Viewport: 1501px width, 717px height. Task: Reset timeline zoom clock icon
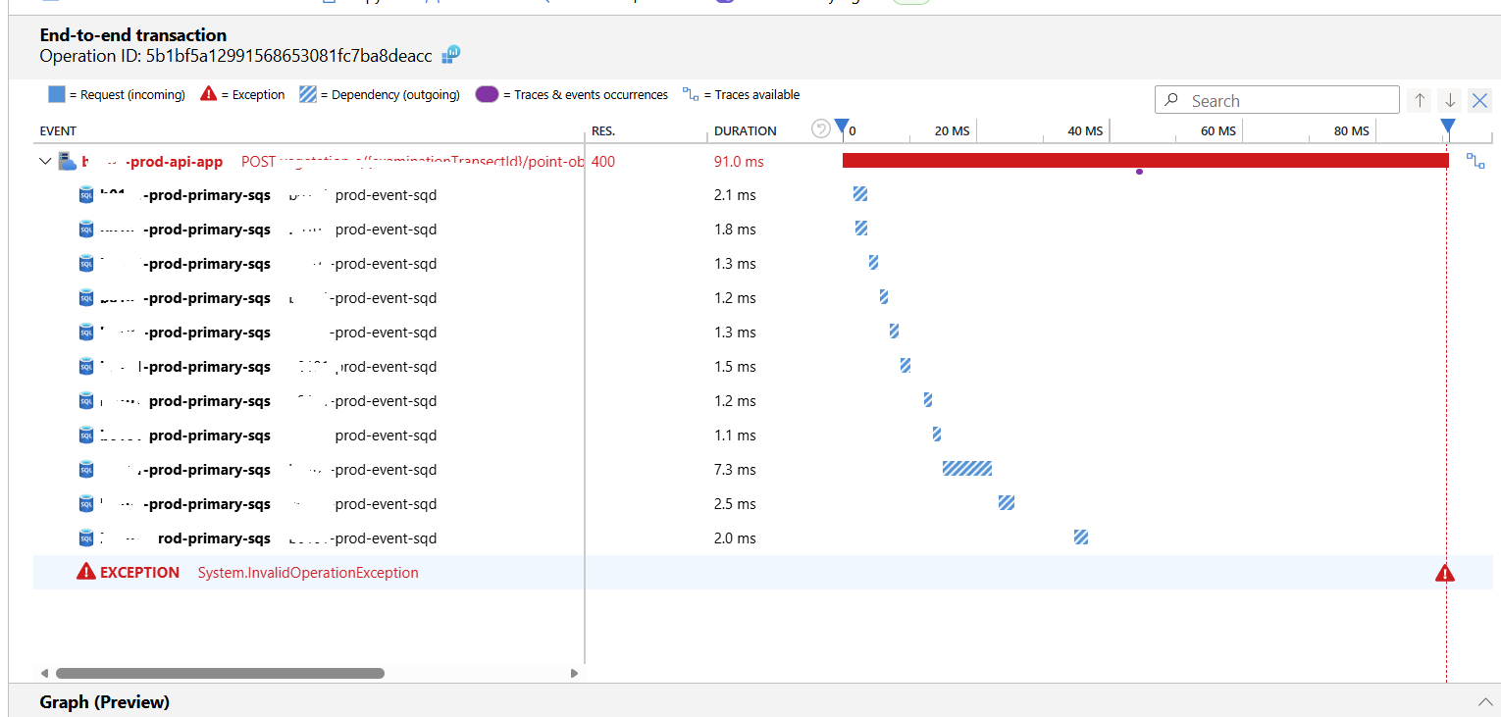click(x=821, y=128)
